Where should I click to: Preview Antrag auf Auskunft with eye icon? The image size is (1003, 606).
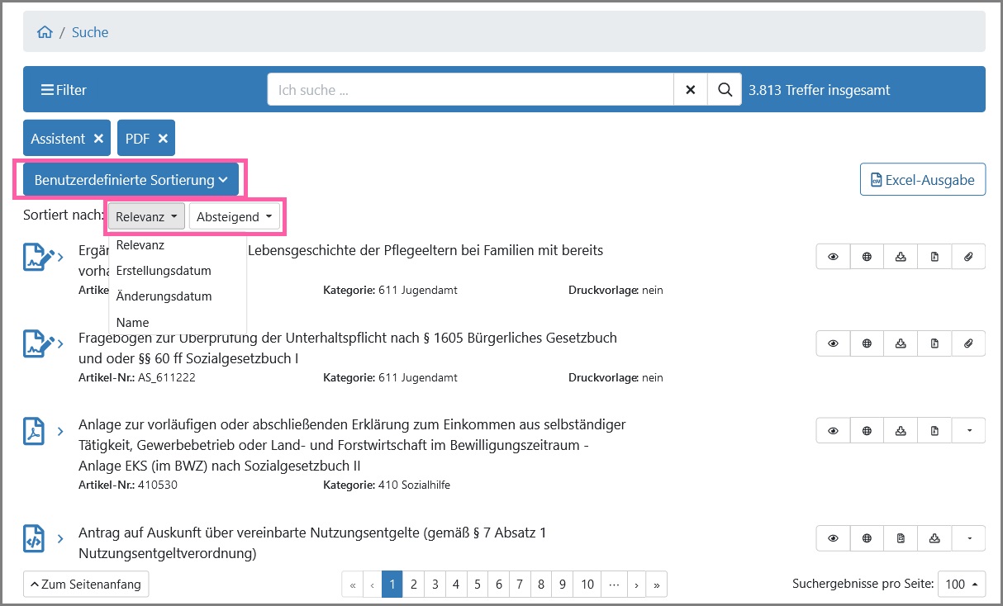click(833, 538)
